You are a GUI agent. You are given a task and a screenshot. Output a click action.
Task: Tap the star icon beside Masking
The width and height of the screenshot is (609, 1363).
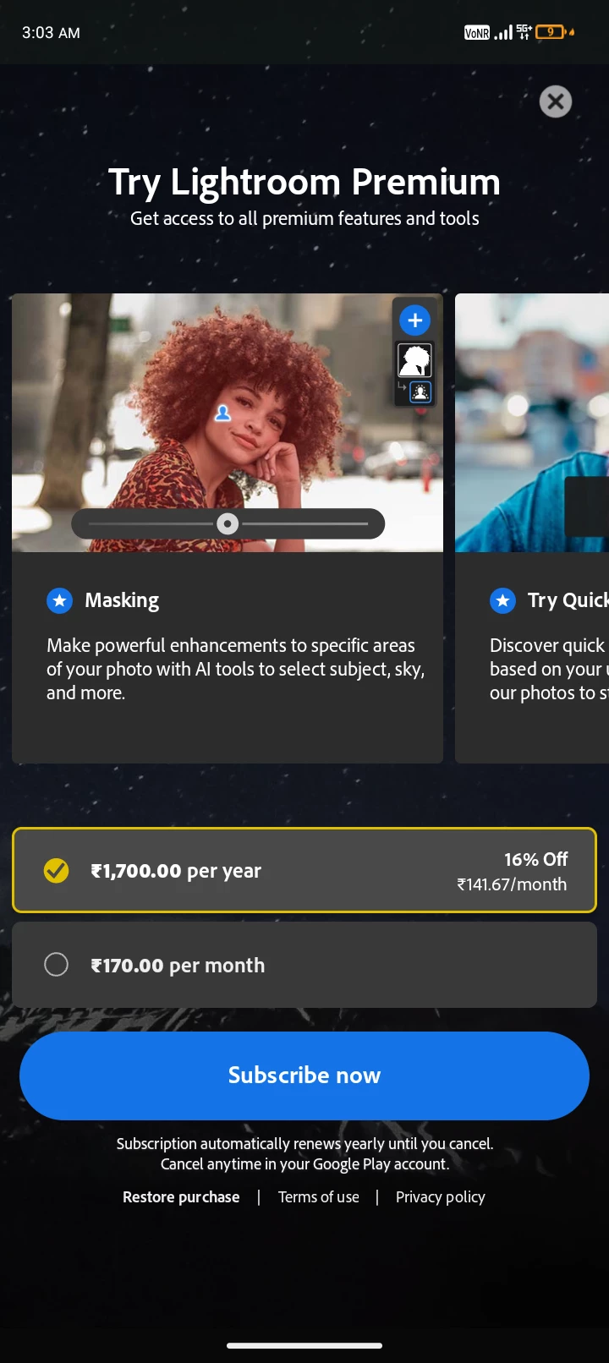pyautogui.click(x=59, y=600)
